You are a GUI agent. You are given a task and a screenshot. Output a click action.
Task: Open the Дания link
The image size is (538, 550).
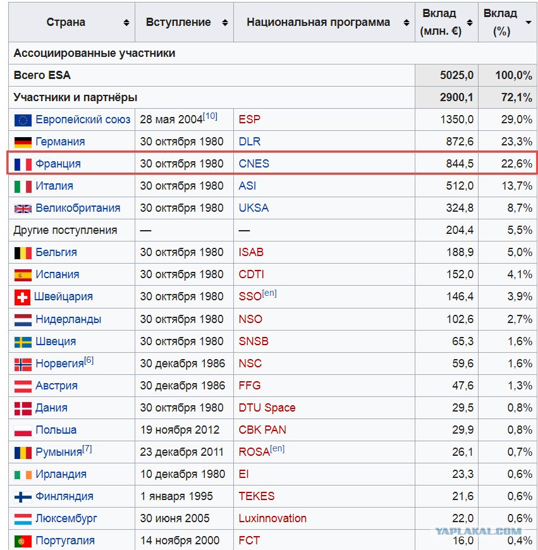52,408
